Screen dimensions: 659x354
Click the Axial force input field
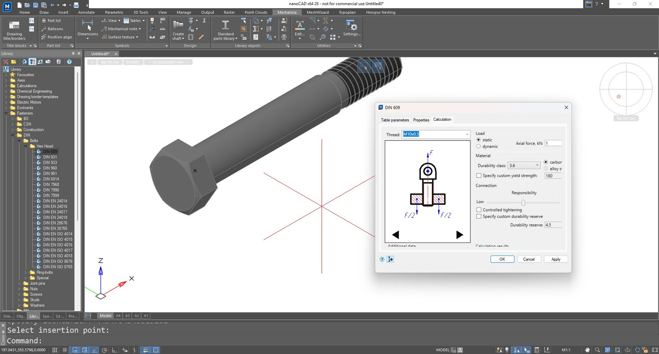pyautogui.click(x=553, y=143)
